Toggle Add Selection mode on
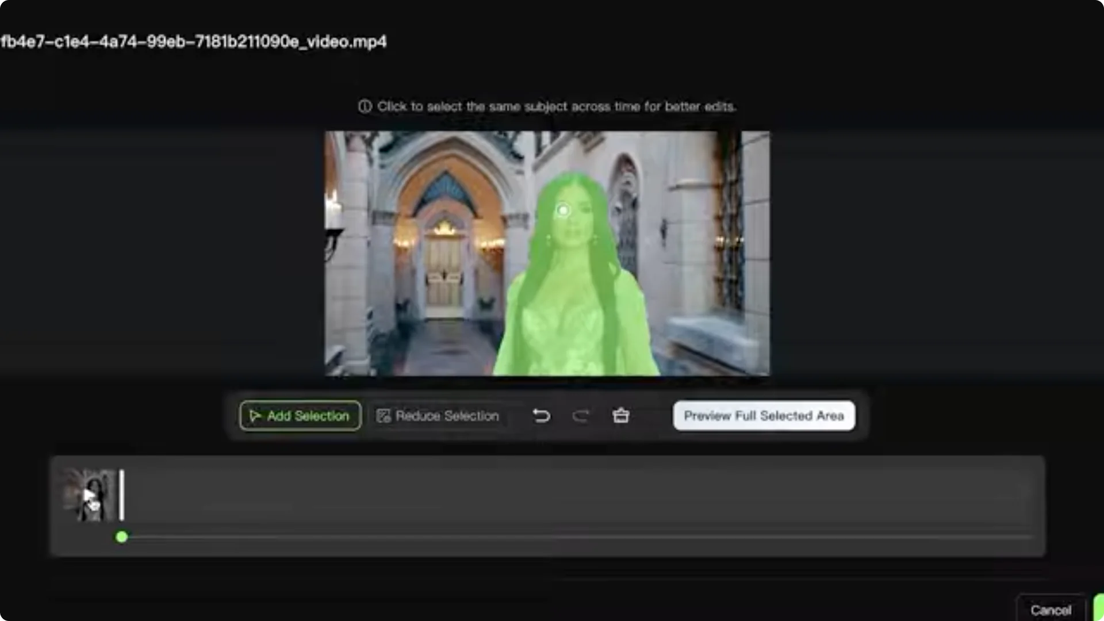Image resolution: width=1104 pixels, height=621 pixels. tap(300, 416)
